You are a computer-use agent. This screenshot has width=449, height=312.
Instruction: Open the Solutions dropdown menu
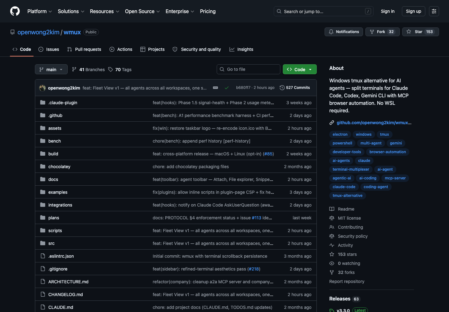coord(71,11)
